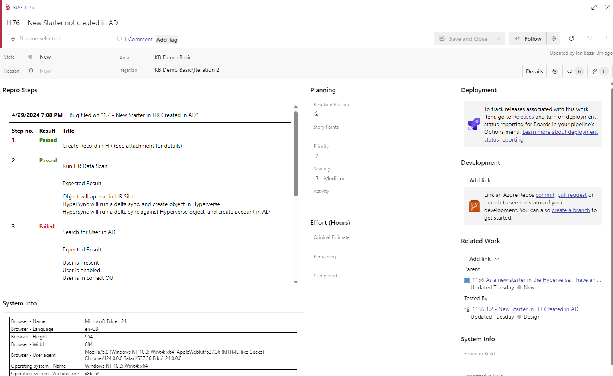This screenshot has height=376, width=613.
Task: Open the vertical ellipsis actions menu
Action: pos(607,38)
